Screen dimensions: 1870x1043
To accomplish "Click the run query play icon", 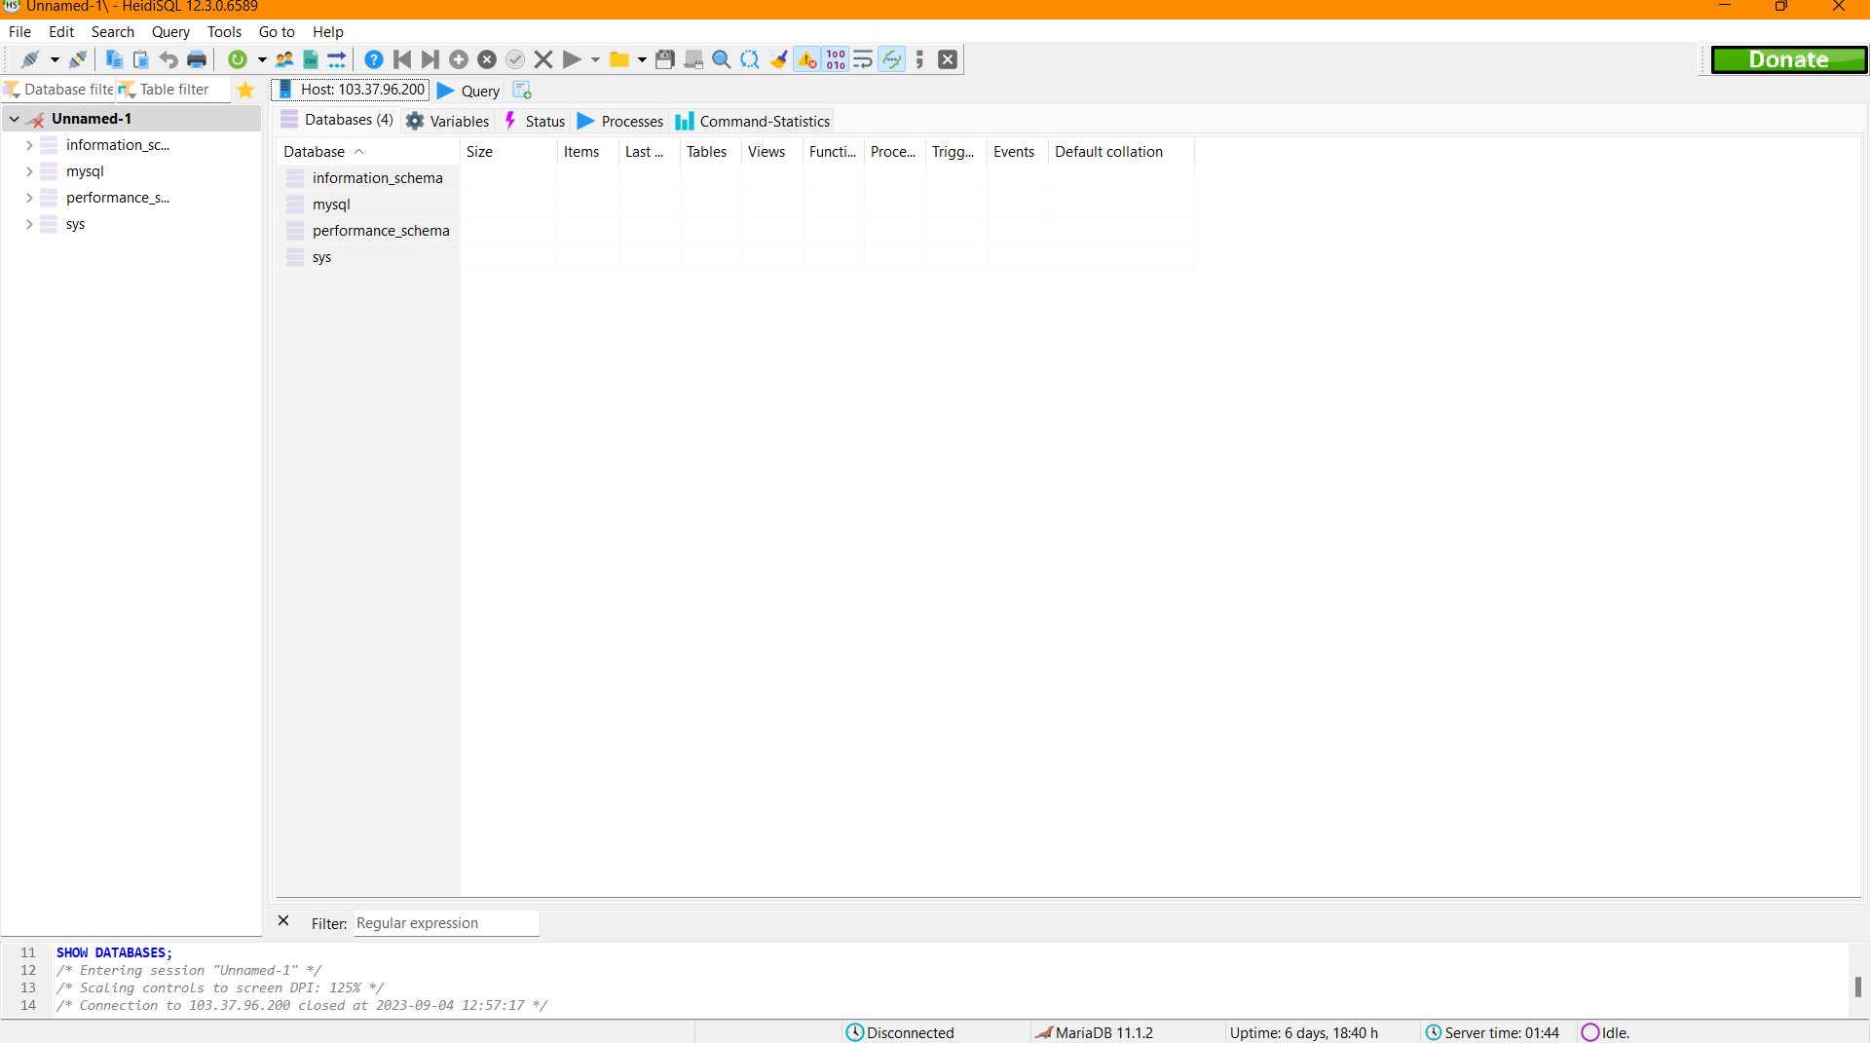I will tap(572, 59).
